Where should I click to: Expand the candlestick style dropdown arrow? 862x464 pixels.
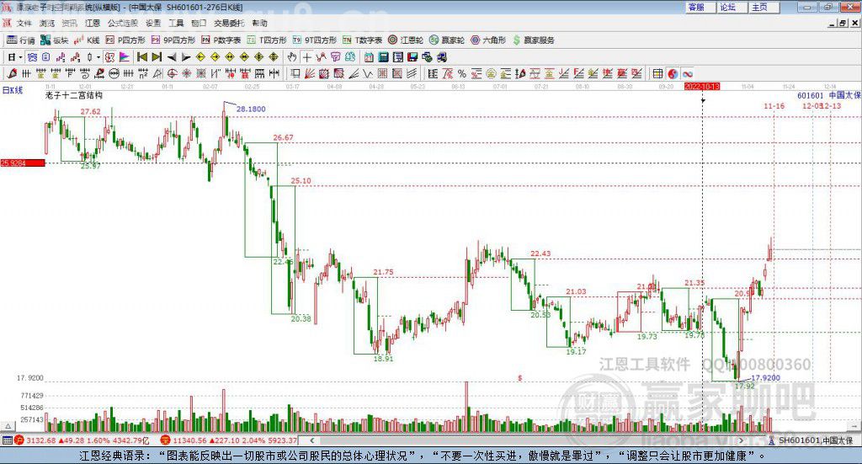pyautogui.click(x=98, y=57)
